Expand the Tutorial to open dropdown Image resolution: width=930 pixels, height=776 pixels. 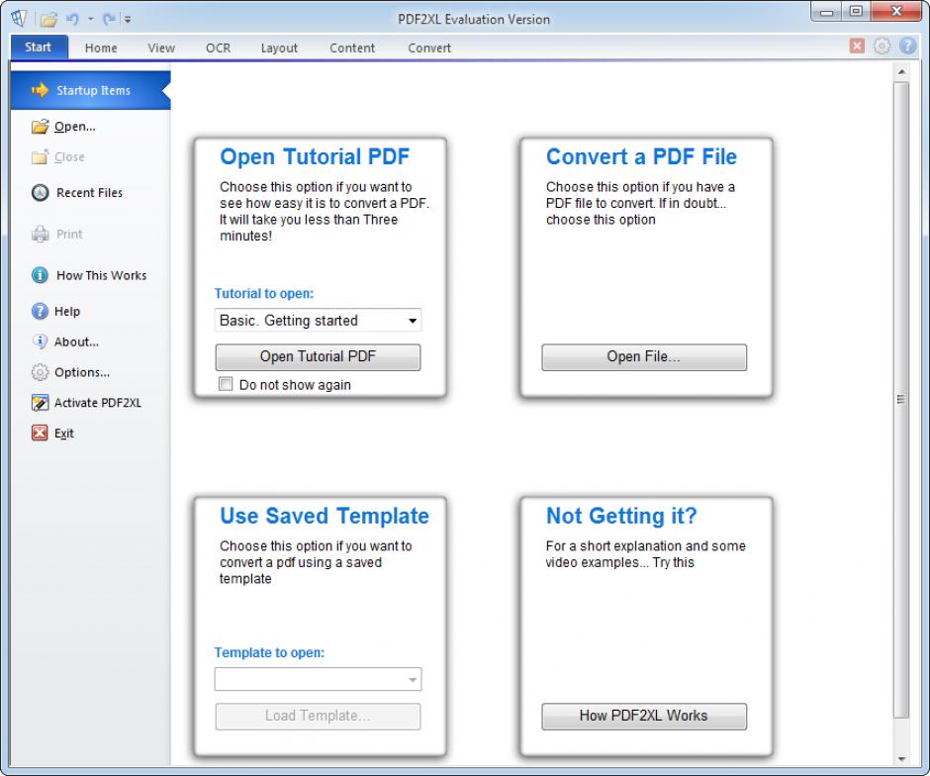(412, 321)
